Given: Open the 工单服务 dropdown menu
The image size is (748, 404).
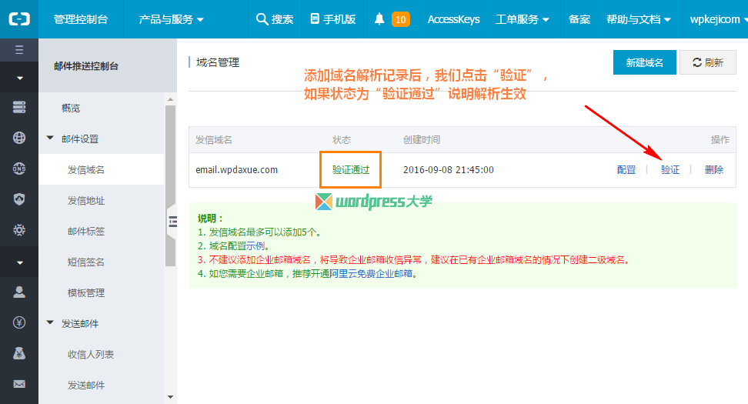Looking at the screenshot, I should click(x=523, y=19).
